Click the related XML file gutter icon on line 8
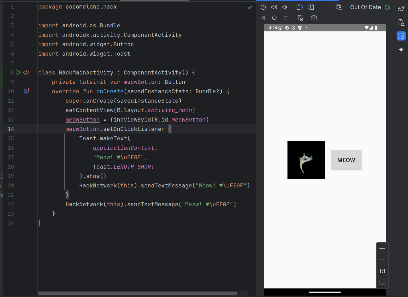408x297 pixels. click(x=26, y=72)
